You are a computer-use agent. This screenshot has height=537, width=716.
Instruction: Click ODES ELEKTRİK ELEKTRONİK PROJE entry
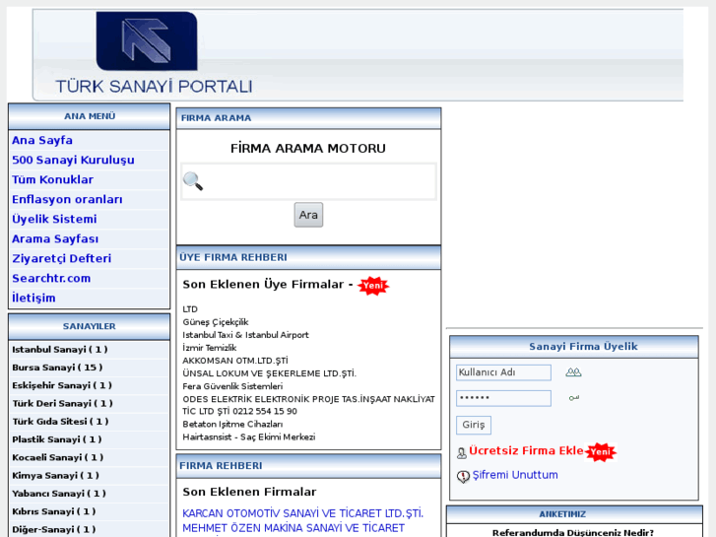point(308,405)
